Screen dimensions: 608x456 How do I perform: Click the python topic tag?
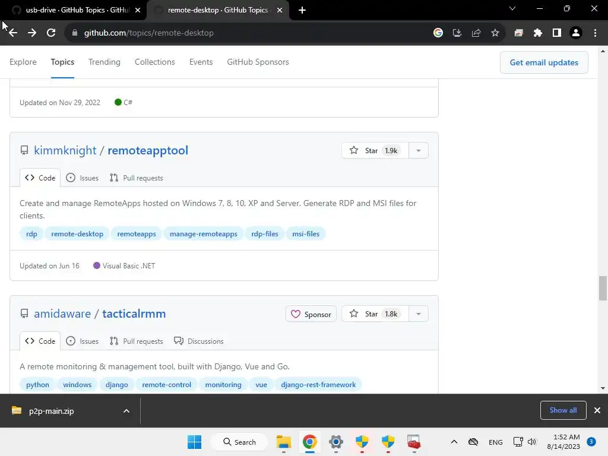pyautogui.click(x=37, y=385)
